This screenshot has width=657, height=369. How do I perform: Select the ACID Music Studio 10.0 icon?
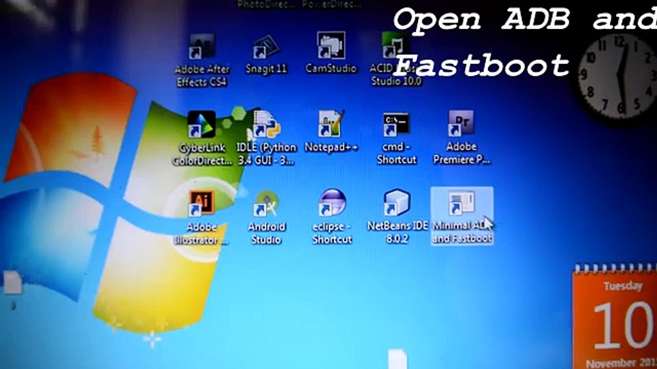396,59
